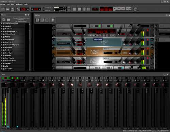
Task: Pin the Mixer panel
Action: (x=165, y=74)
